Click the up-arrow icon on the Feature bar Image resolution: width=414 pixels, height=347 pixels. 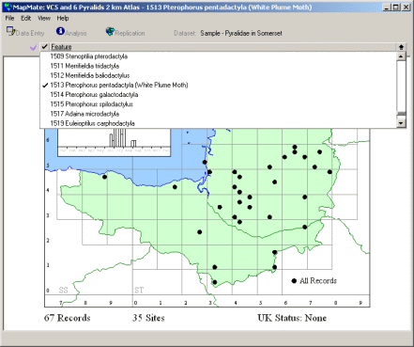pyautogui.click(x=401, y=47)
